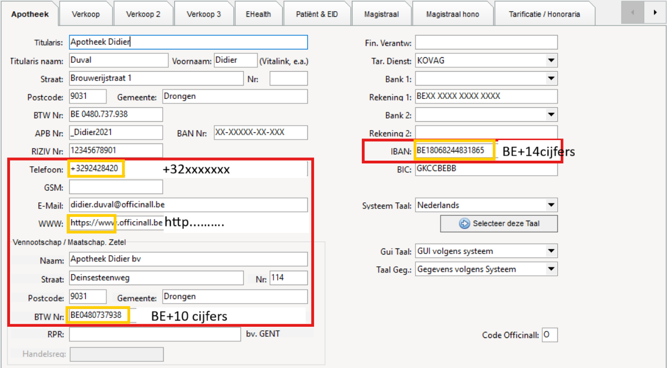The height and width of the screenshot is (368, 667).
Task: Expand the Bank 1 dropdown
Action: click(551, 79)
